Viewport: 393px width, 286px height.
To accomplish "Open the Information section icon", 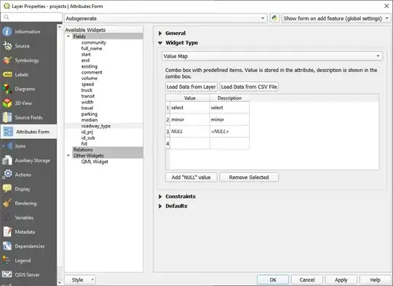I will click(x=7, y=32).
